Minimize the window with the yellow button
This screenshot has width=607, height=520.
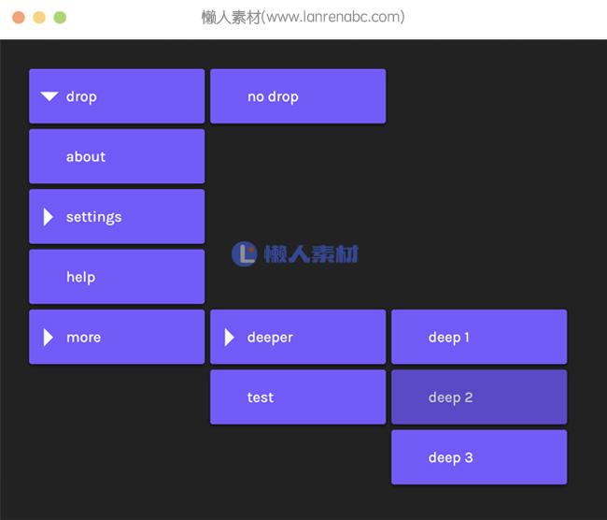pyautogui.click(x=39, y=18)
